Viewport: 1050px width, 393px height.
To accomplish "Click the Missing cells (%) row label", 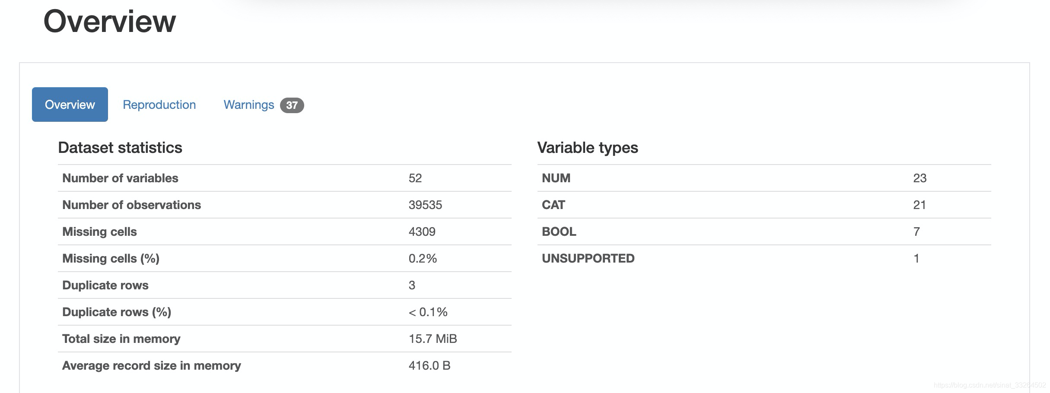I will [111, 258].
